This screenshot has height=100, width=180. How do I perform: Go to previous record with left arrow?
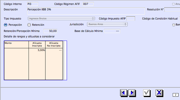pos(124,93)
